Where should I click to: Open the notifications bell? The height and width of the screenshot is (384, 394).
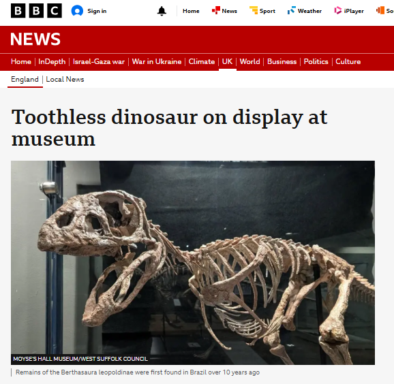(x=162, y=11)
